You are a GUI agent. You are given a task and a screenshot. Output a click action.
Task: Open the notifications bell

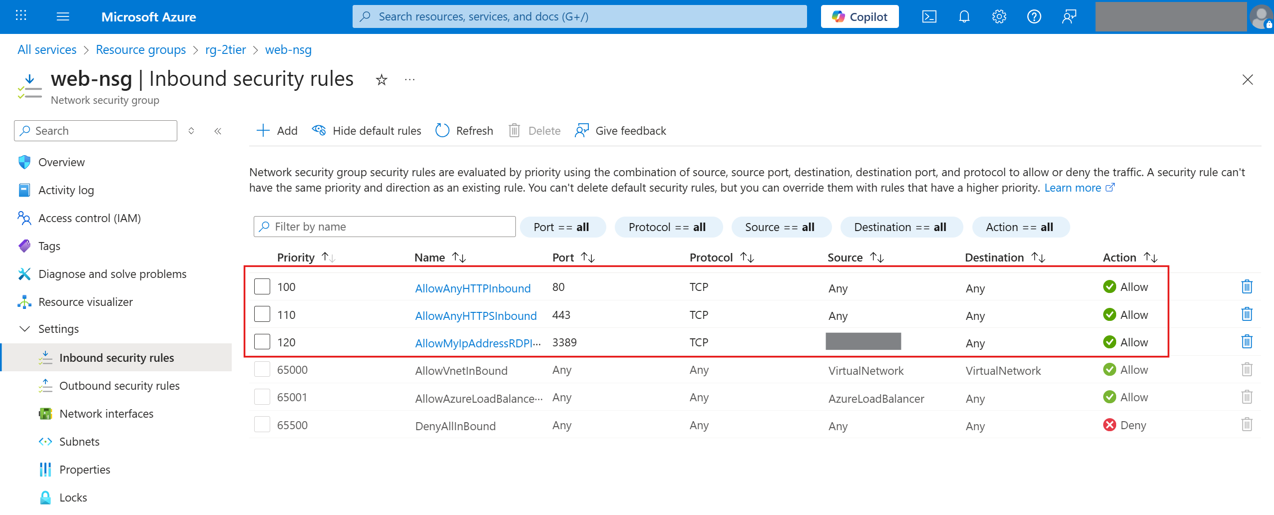click(964, 17)
